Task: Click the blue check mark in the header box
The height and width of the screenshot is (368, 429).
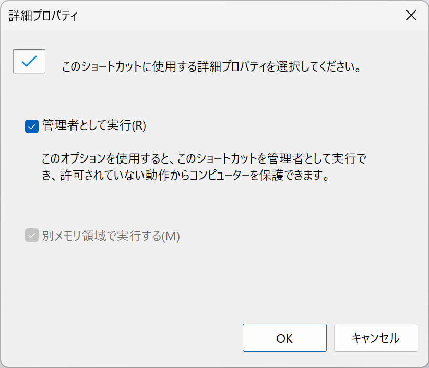Action: (29, 61)
